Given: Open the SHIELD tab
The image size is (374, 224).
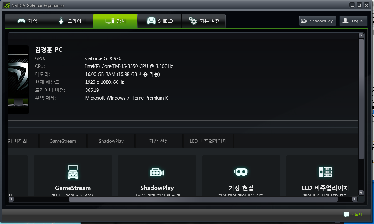Looking at the screenshot, I should (160, 21).
